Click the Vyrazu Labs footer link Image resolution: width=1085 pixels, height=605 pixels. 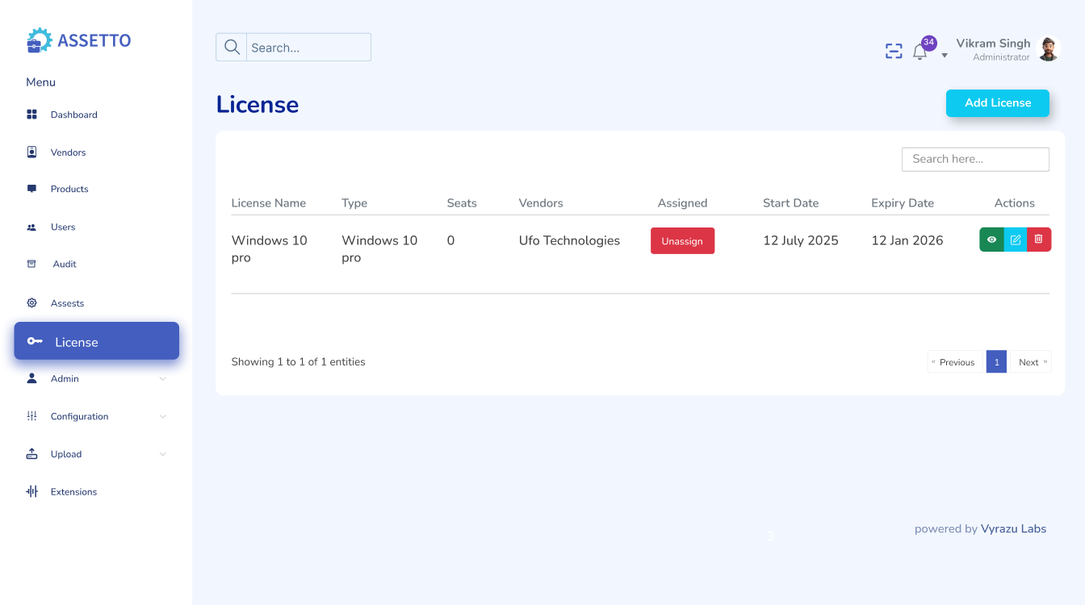tap(1013, 529)
